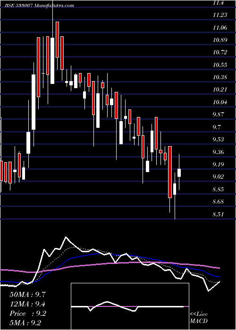The height and width of the screenshot is (330, 236).
Task: Select the 9.7 price axis label
Action: pyautogui.click(x=218, y=127)
